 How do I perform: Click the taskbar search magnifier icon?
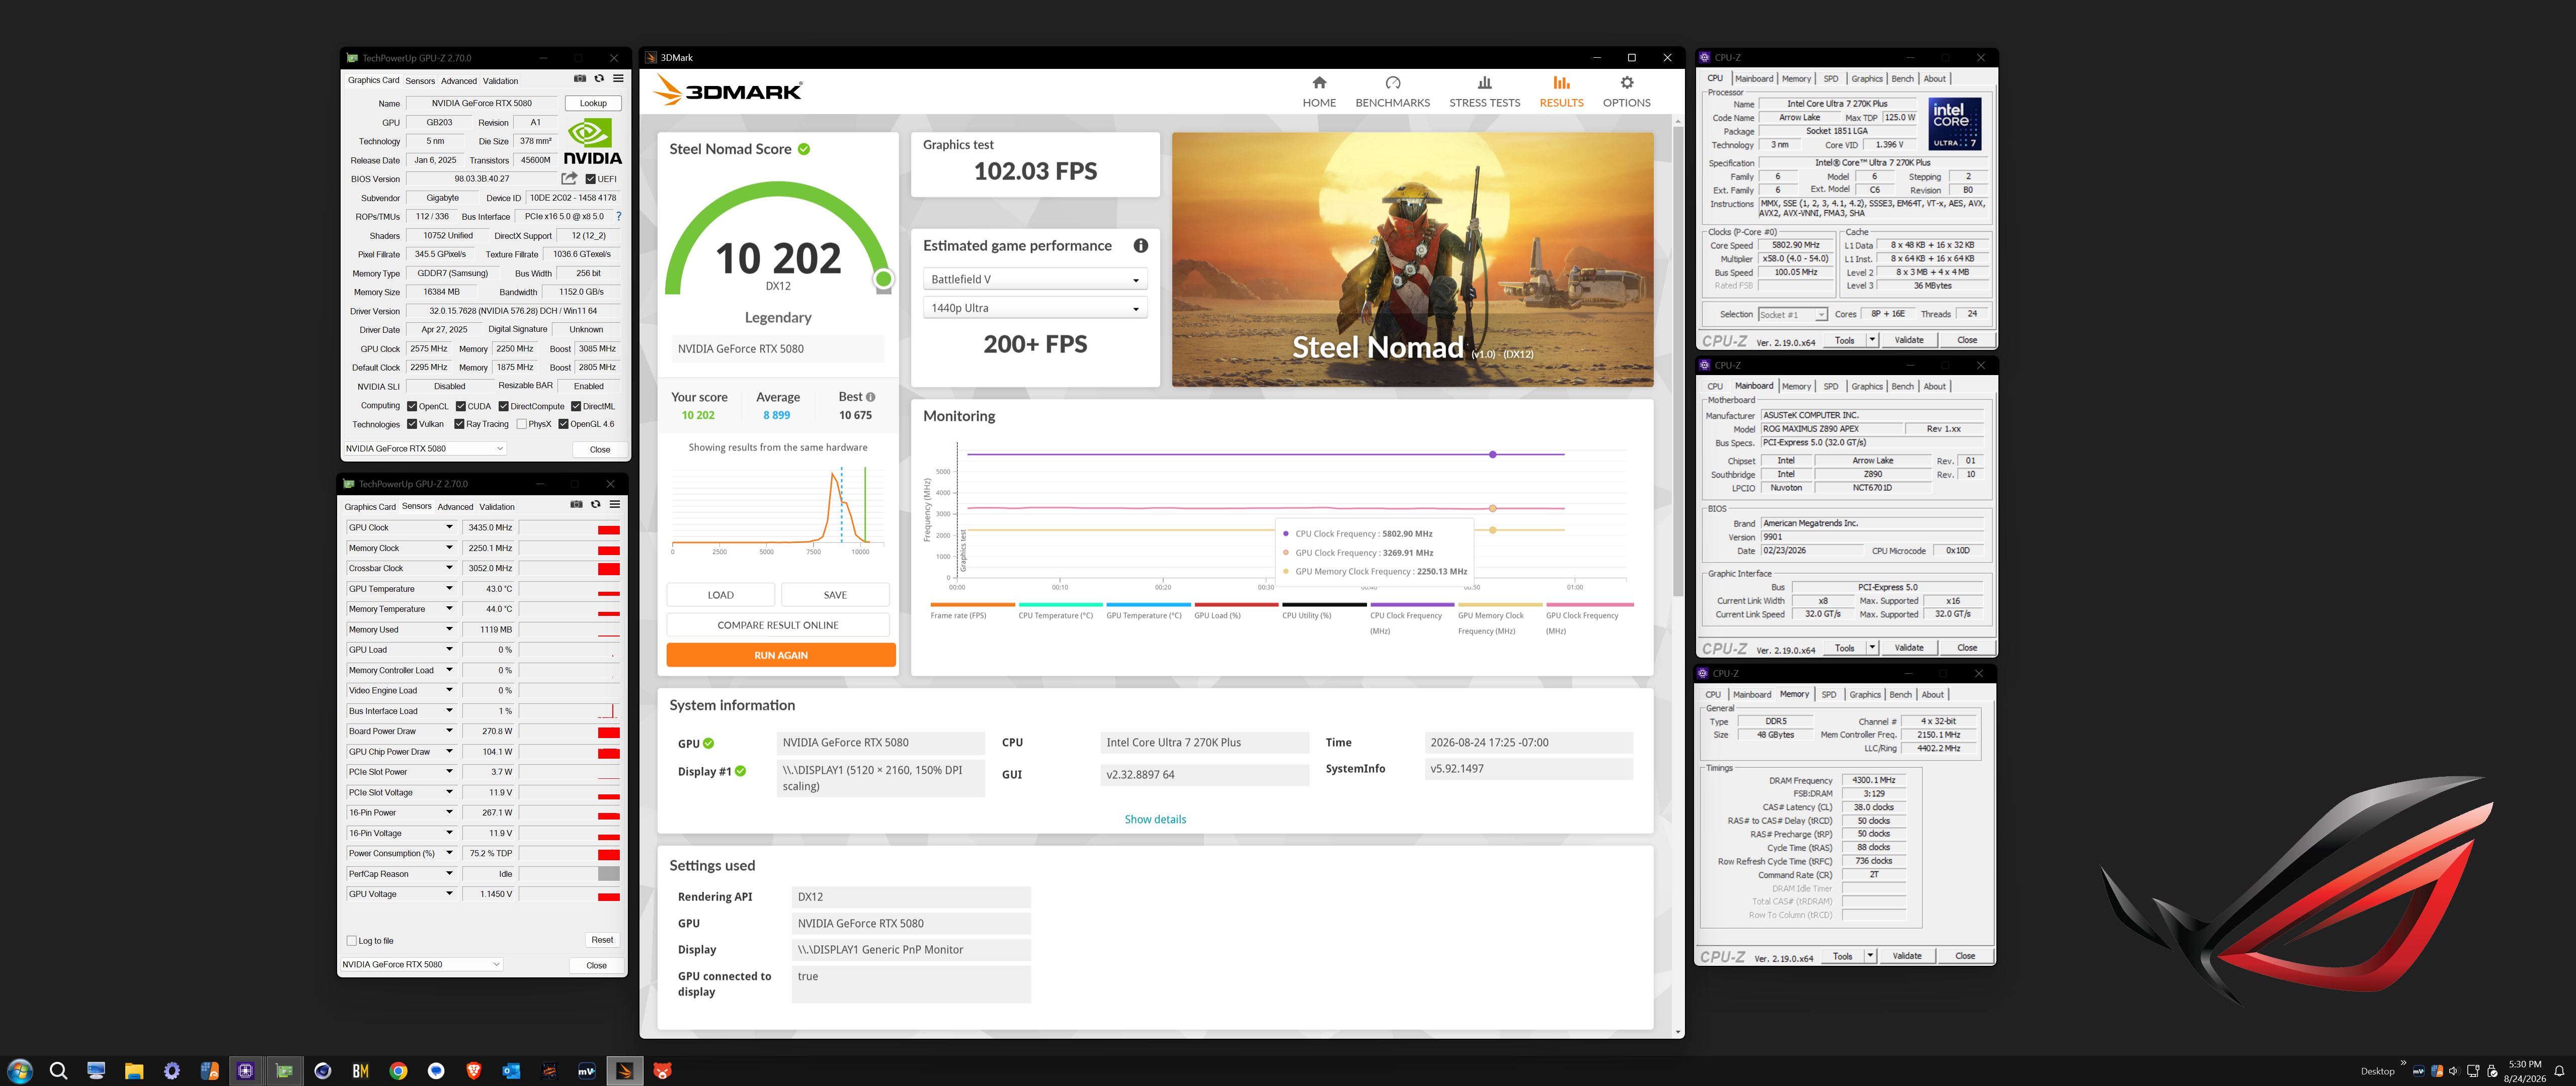pos(58,1071)
